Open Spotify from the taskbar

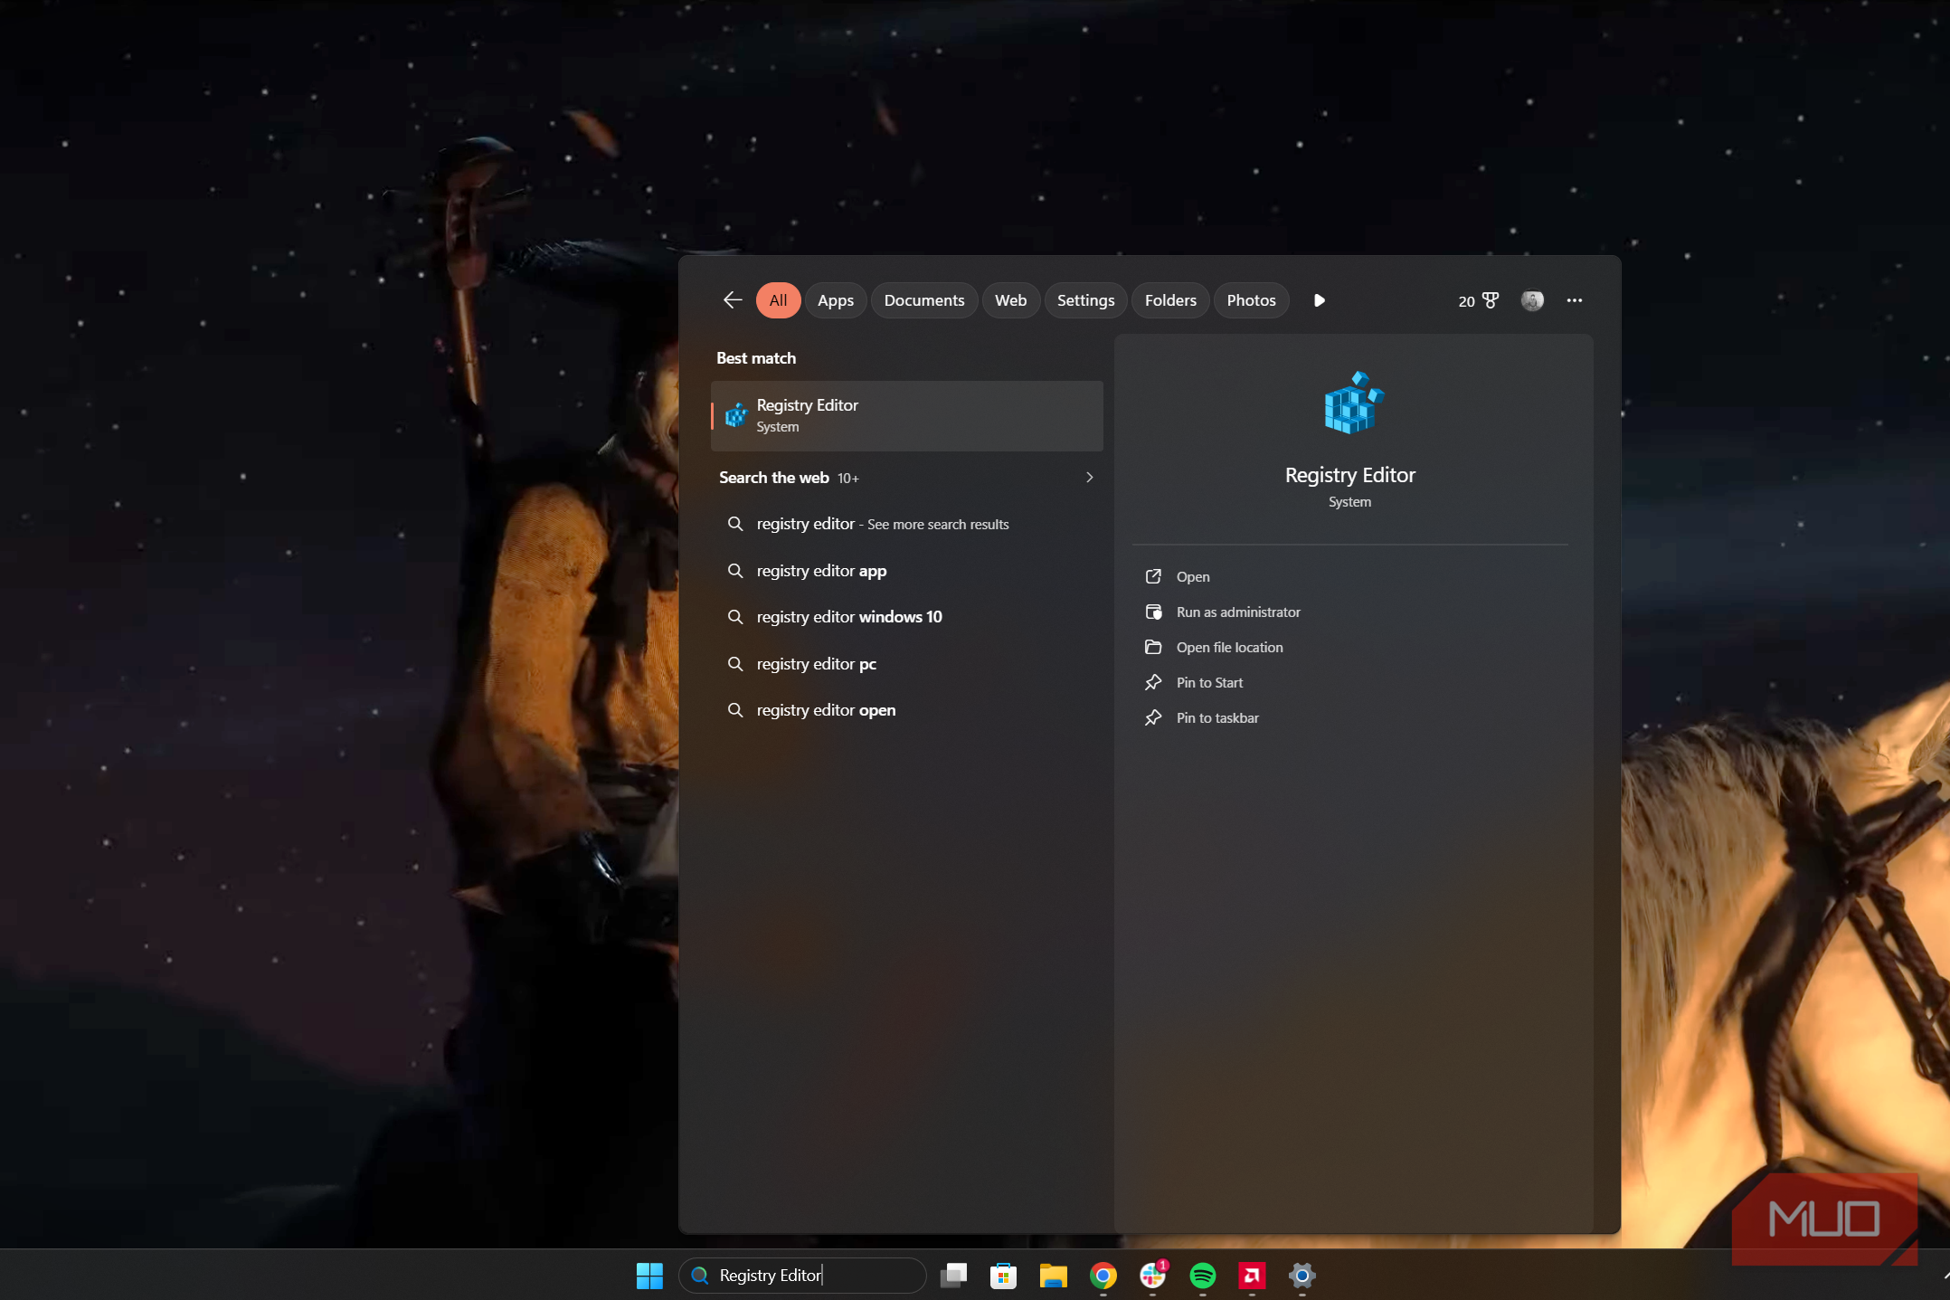1202,1276
